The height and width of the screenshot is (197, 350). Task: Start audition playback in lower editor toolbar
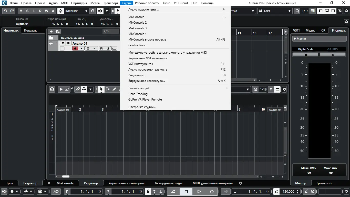pos(61,89)
